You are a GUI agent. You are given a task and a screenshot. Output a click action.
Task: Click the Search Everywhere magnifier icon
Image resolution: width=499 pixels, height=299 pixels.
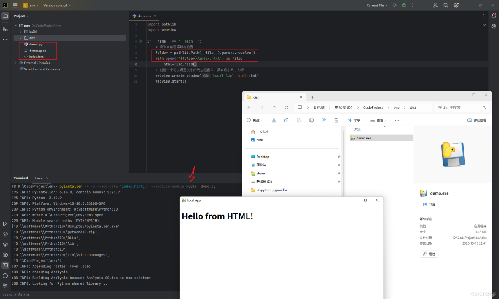pyautogui.click(x=445, y=5)
